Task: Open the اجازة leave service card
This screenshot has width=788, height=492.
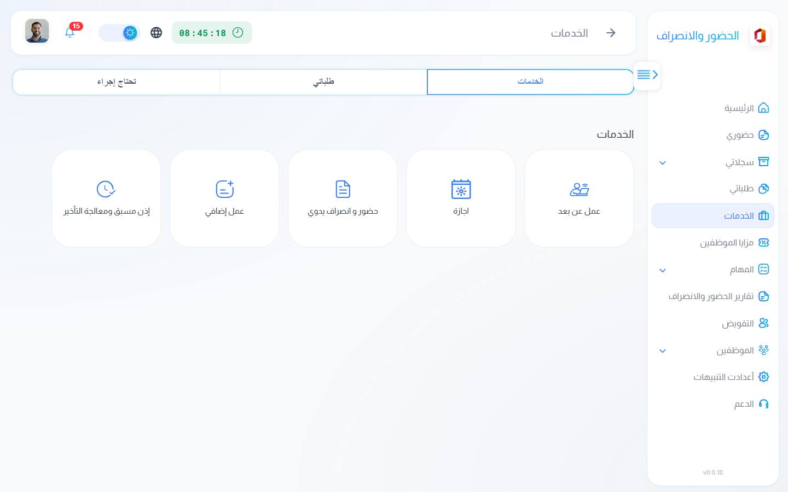Action: (461, 198)
